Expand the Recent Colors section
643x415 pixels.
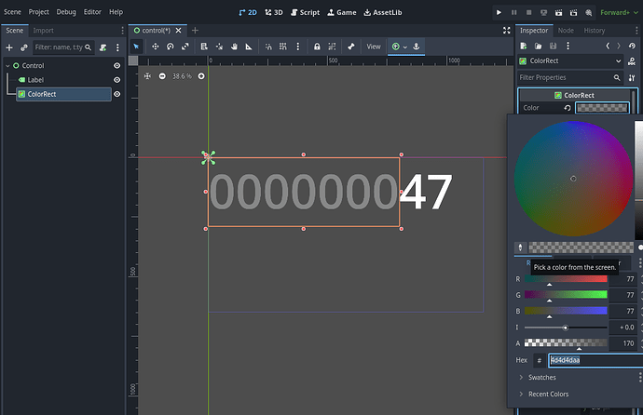click(550, 394)
